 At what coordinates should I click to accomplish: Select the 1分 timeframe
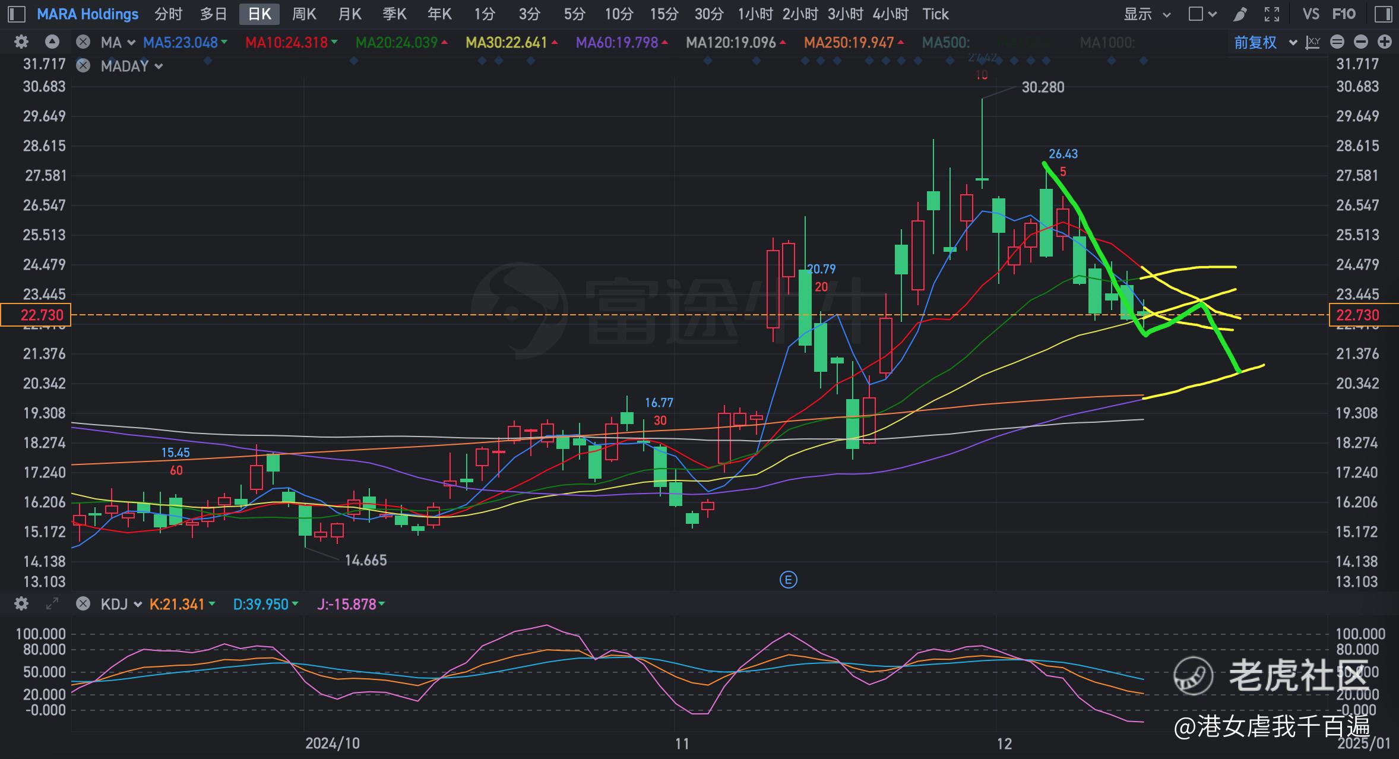[x=485, y=14]
